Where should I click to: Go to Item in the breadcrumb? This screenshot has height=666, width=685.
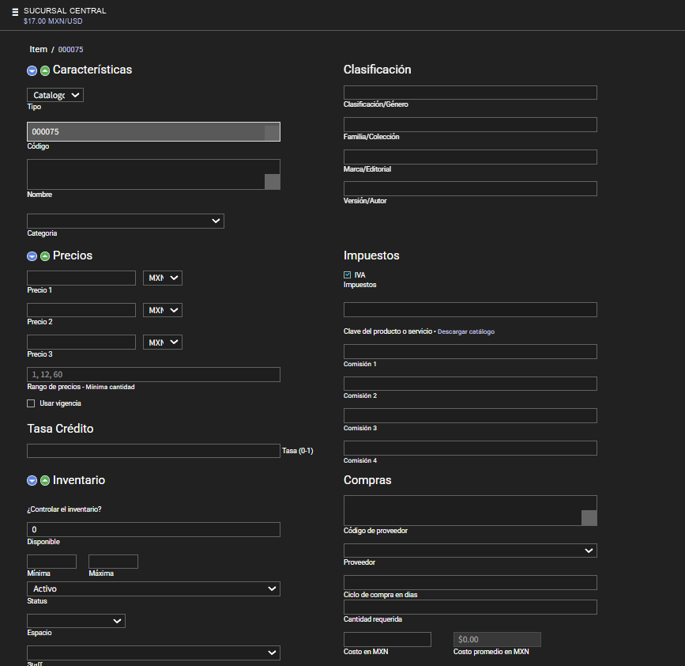39,49
